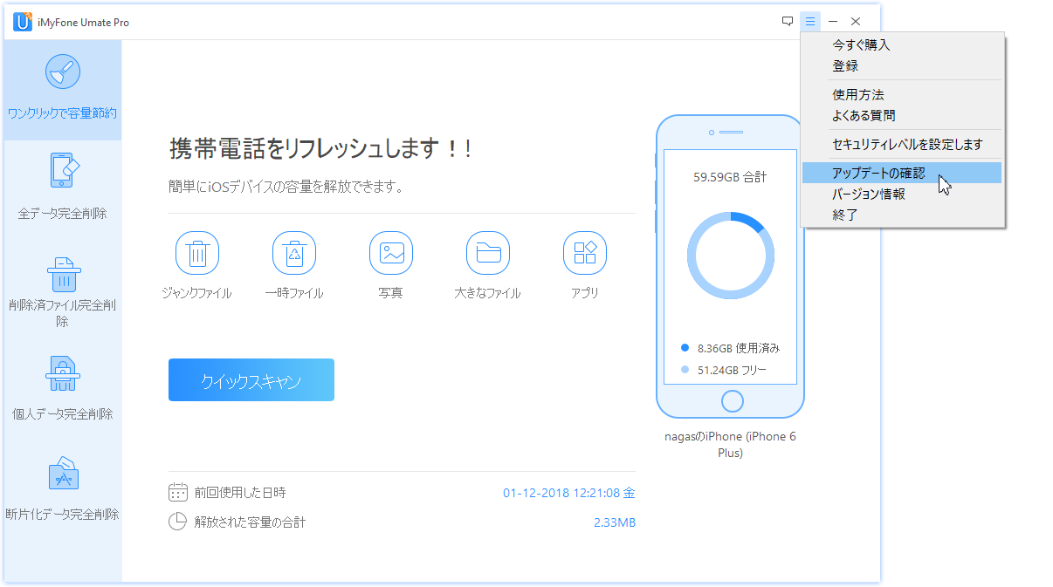The image size is (1053, 587).
Task: Click the 写真 picture icon
Action: point(391,253)
